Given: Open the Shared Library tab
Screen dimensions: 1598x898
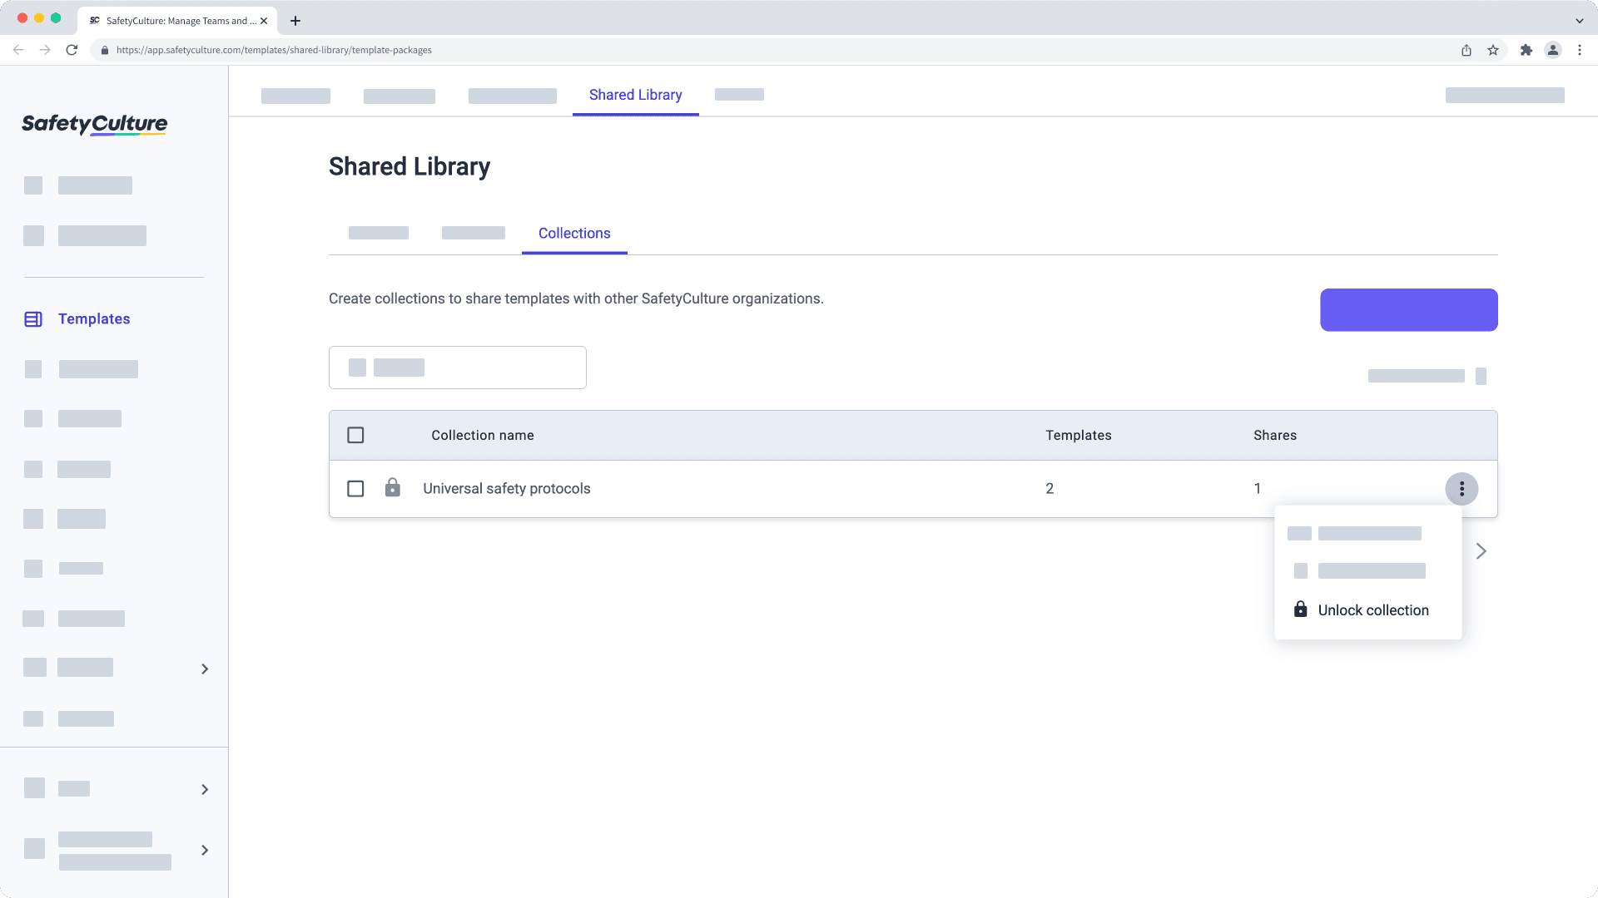Looking at the screenshot, I should 635,95.
